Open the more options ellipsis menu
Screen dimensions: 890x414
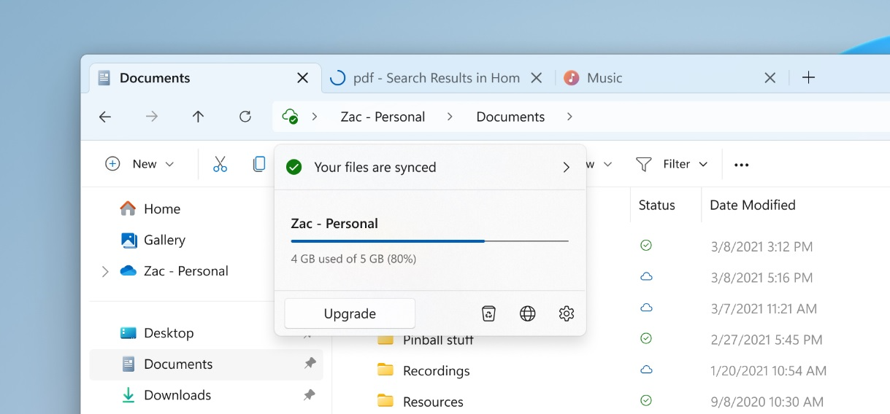tap(741, 165)
